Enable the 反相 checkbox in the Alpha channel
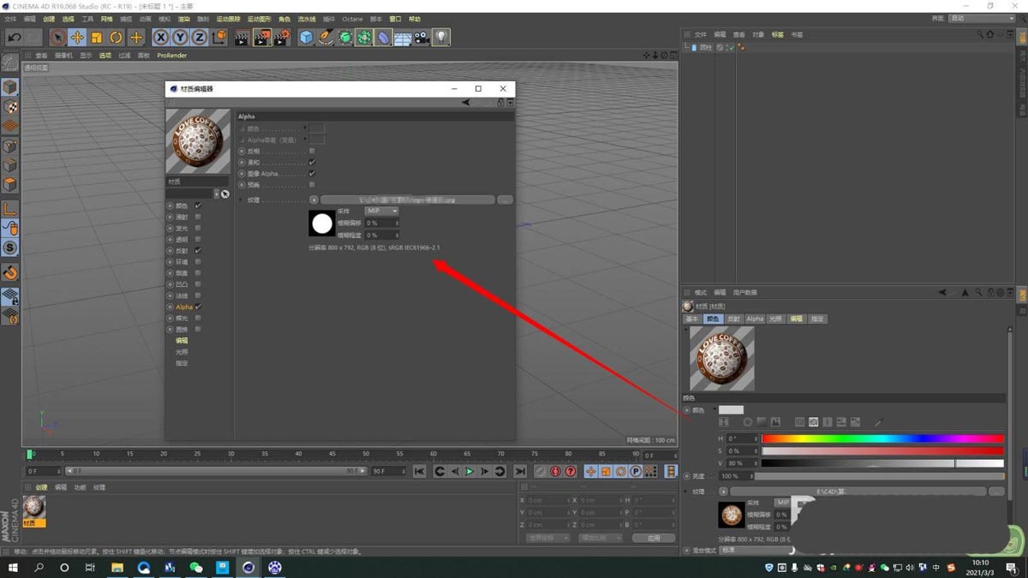This screenshot has height=578, width=1028. coord(313,151)
